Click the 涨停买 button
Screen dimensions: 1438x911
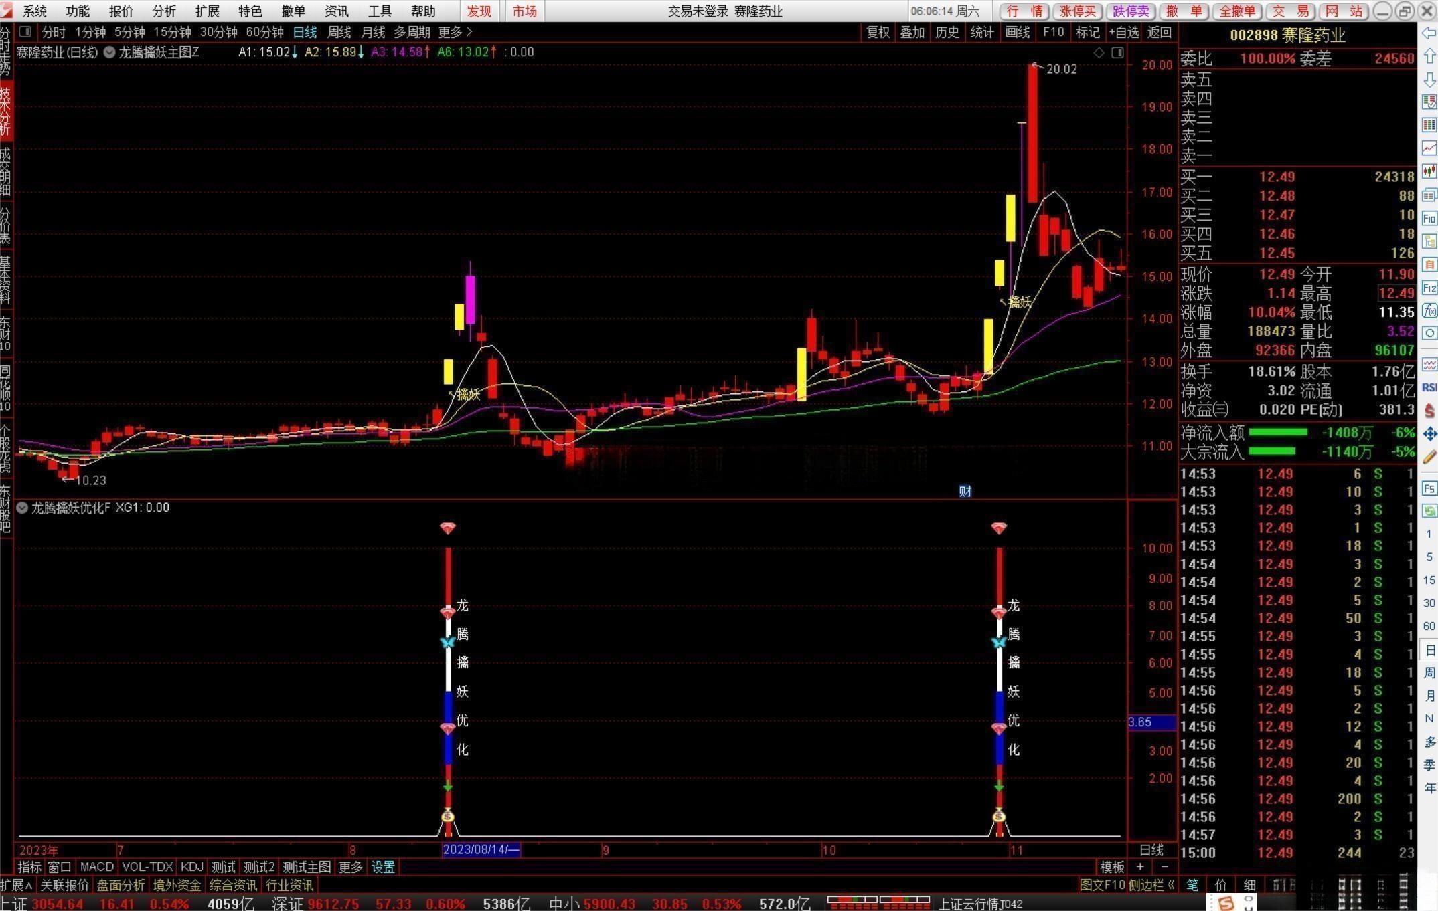tap(1078, 11)
